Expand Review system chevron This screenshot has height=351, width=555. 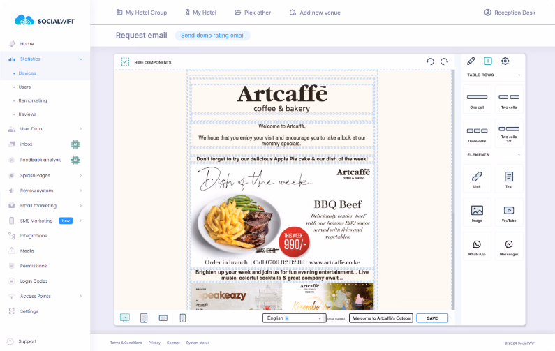click(x=81, y=191)
